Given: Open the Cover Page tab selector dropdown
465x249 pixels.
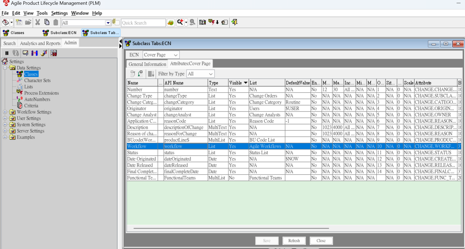Looking at the screenshot, I should coord(176,55).
